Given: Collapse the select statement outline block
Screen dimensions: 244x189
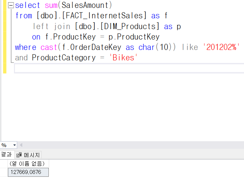Looking at the screenshot, I should [x=11, y=5].
